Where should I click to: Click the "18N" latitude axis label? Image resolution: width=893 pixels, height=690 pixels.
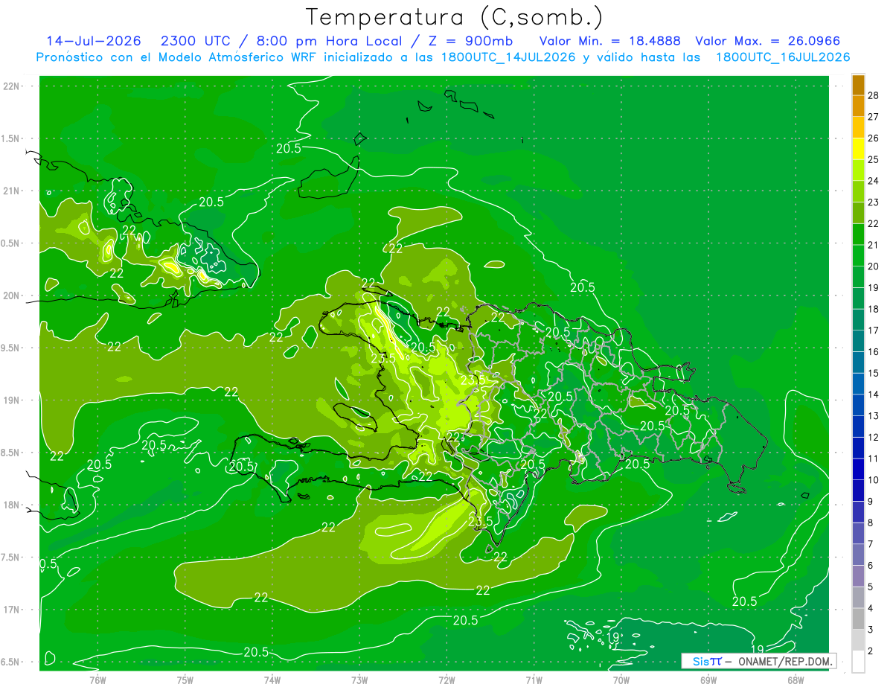pos(11,505)
